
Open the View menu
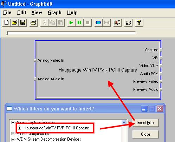(x=37, y=12)
